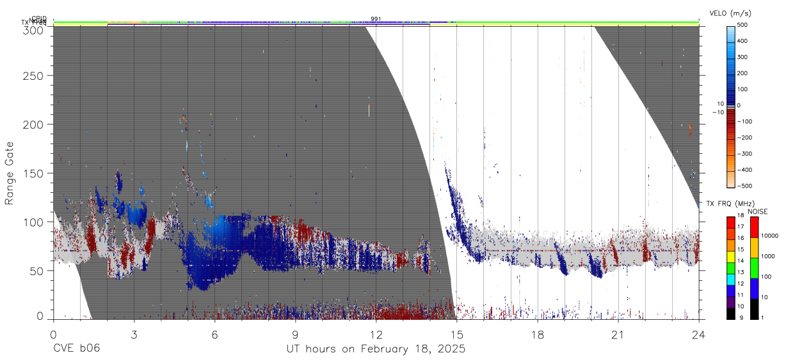Viewport: 786px width, 362px height.
Task: Click the 6 hour tick on the x-axis
Action: coord(214,334)
